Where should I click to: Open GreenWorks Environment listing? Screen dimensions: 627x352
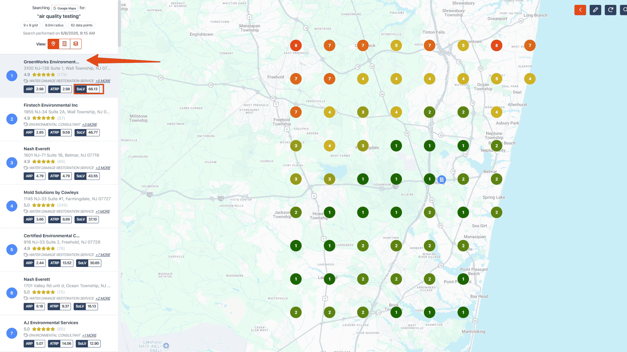(51, 62)
